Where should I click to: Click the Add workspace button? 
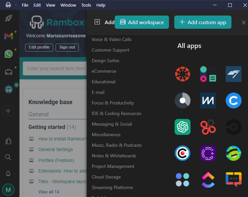pos(142,22)
